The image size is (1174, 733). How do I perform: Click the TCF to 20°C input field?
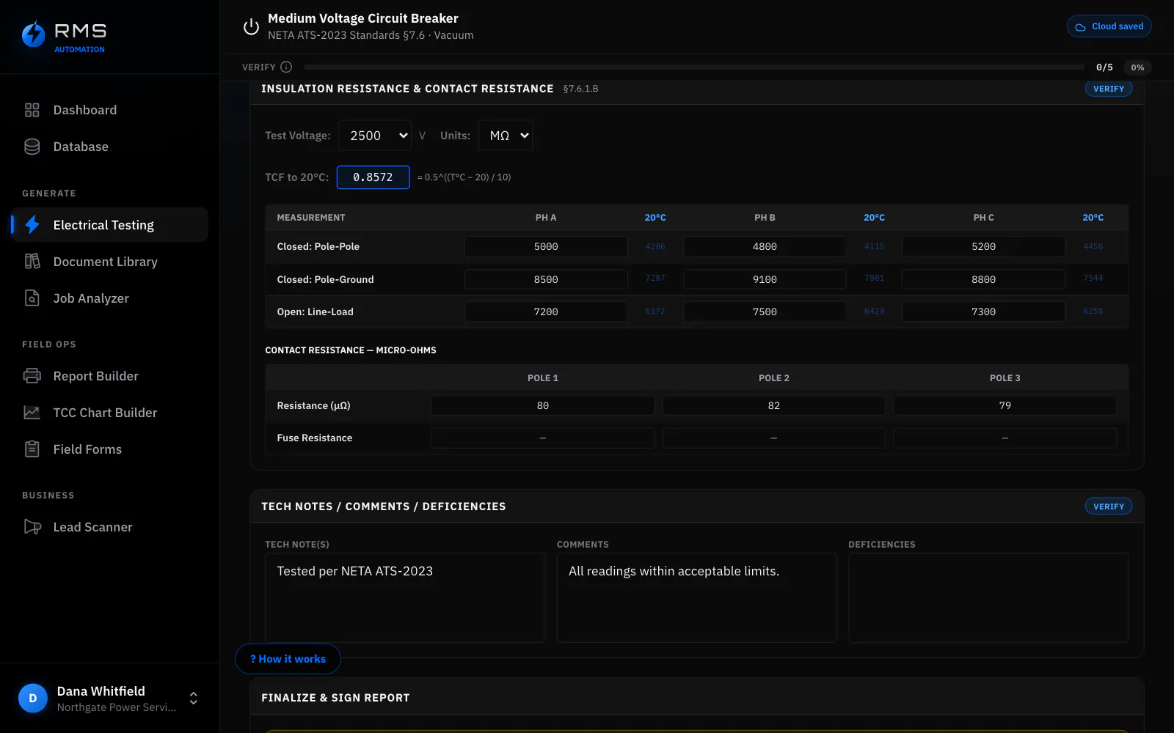pos(373,177)
